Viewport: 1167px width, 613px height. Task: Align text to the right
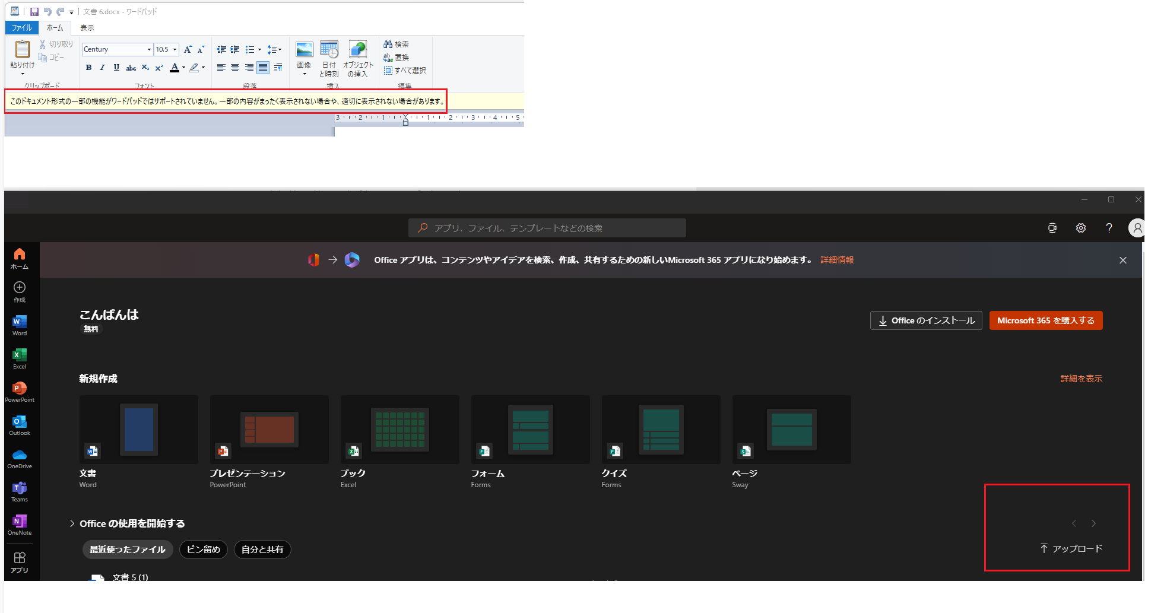(x=249, y=68)
